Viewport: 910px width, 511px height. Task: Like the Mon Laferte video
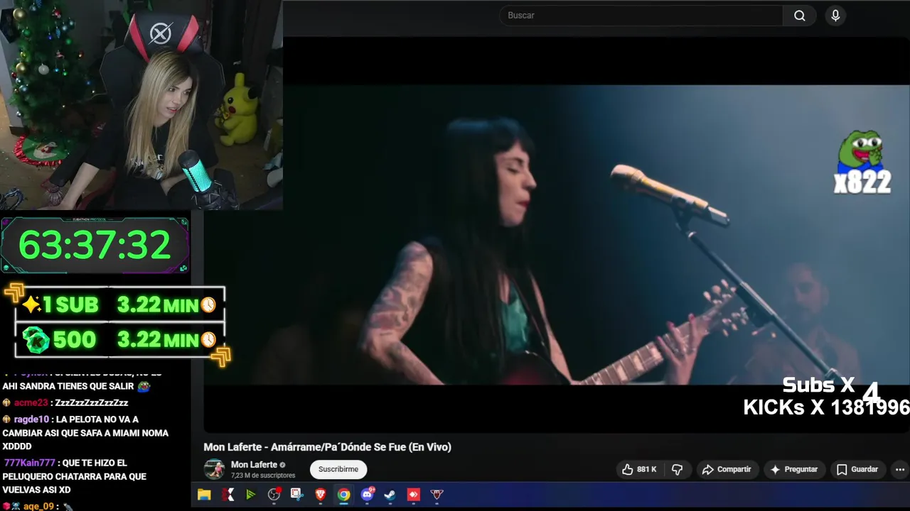pos(639,469)
